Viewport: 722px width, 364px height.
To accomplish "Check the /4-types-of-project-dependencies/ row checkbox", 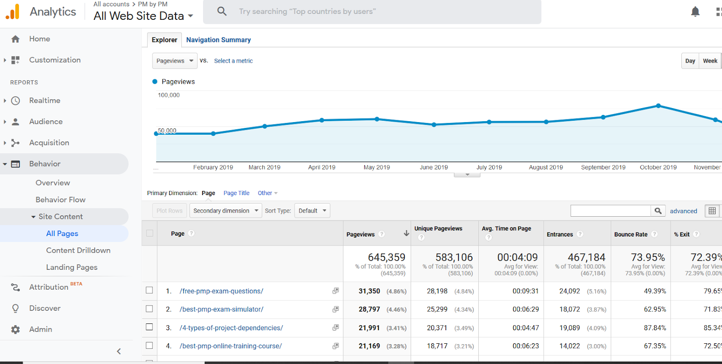I will point(149,327).
